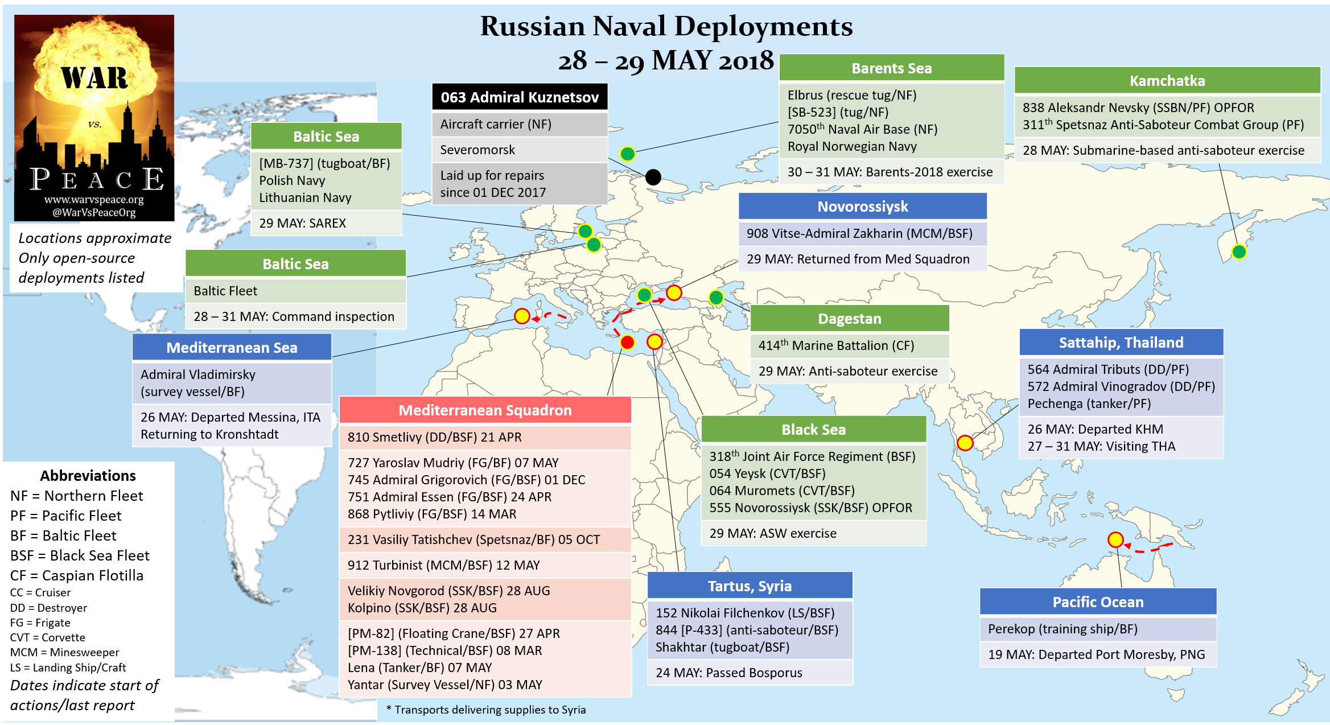Select the Kamchatka header
1330x725 pixels.
1167,81
